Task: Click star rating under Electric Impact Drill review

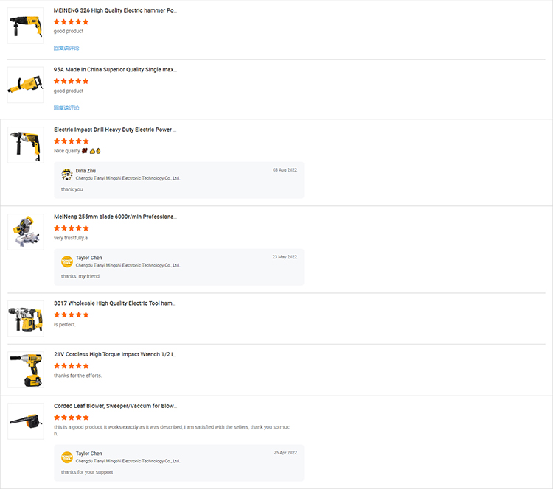Action: pyautogui.click(x=71, y=141)
